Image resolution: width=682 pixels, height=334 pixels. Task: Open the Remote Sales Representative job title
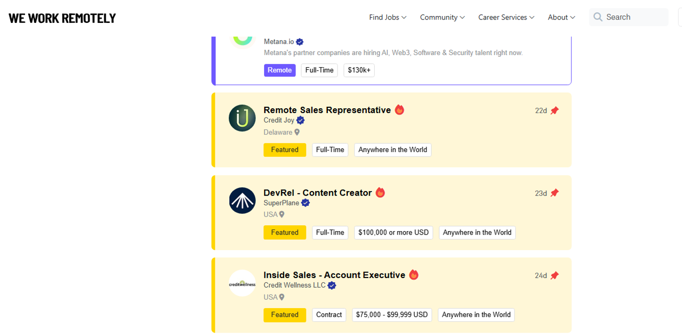pos(327,110)
